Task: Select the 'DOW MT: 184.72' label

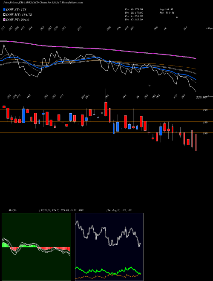Action: click(19, 15)
